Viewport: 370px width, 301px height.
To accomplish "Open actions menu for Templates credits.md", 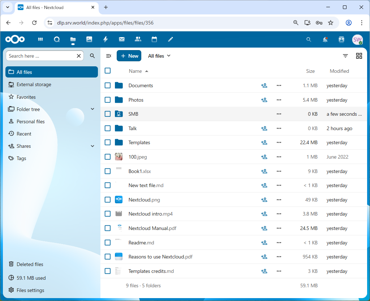I will pyautogui.click(x=279, y=271).
